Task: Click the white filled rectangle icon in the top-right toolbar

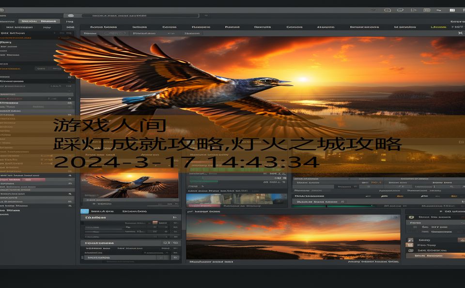Action: (452, 10)
